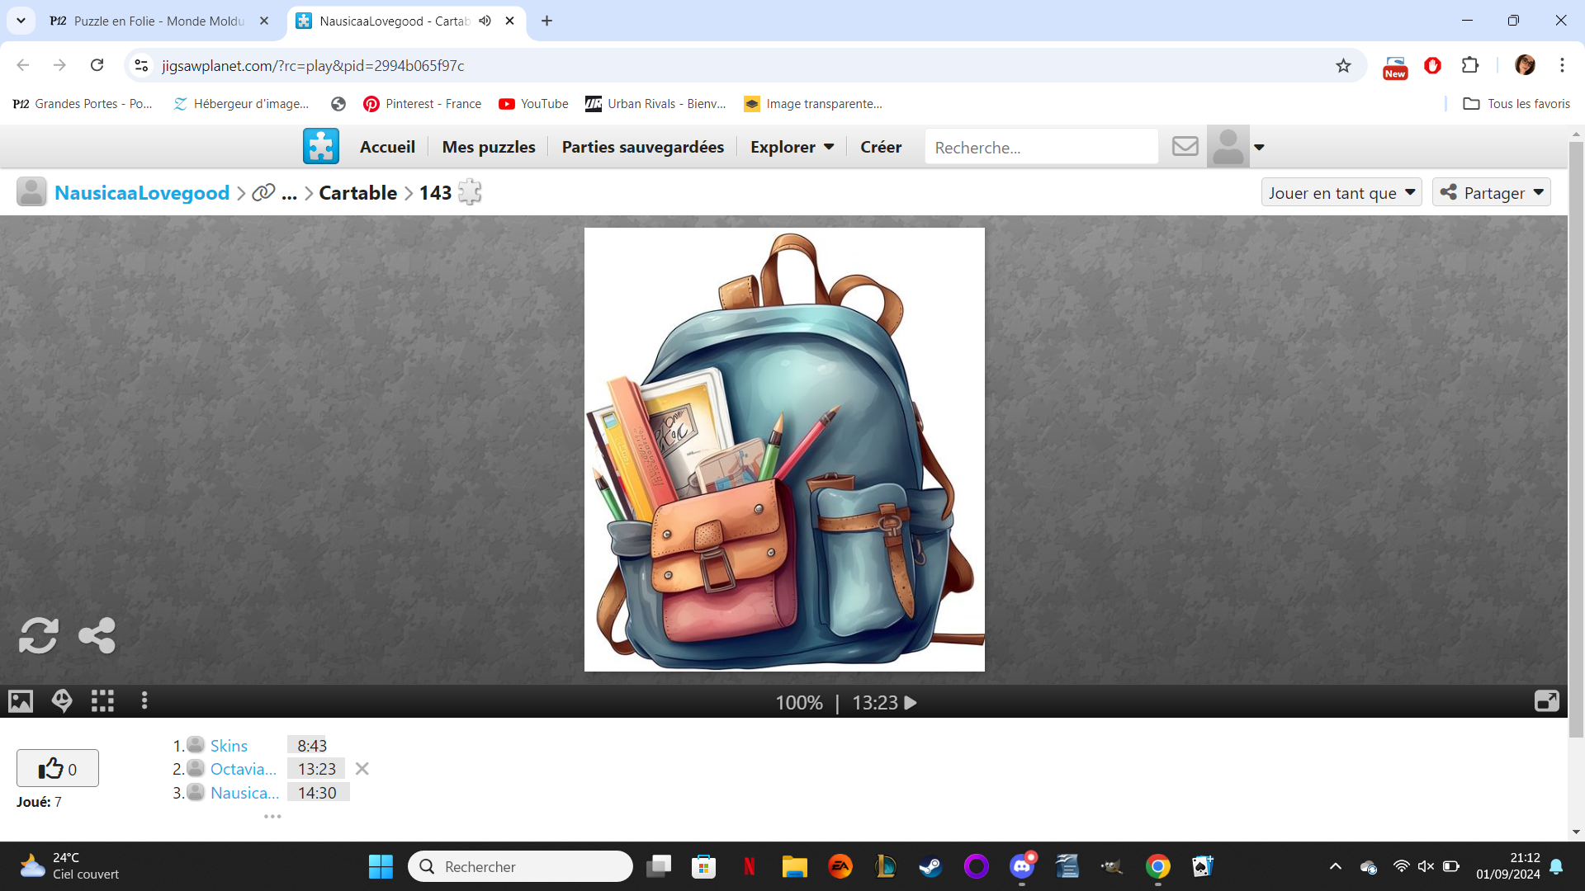Show the puzzle preview image icon
1585x891 pixels.
[x=21, y=701]
